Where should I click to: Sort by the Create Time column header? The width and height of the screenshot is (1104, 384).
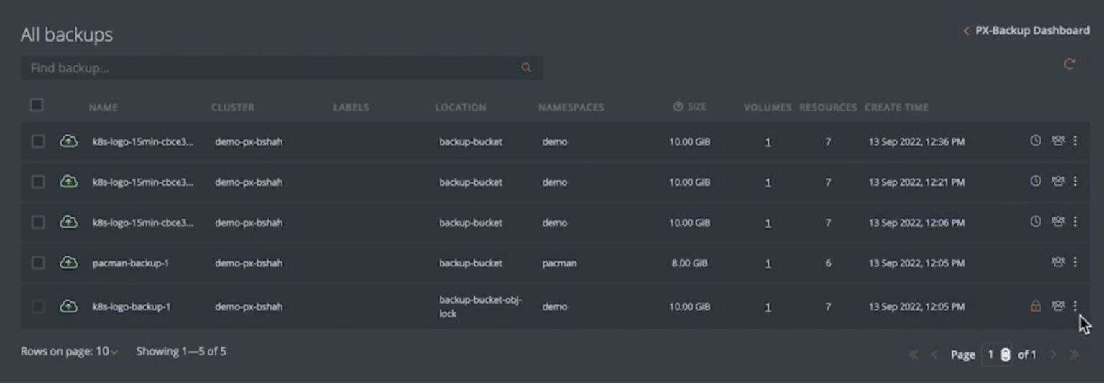(x=896, y=107)
